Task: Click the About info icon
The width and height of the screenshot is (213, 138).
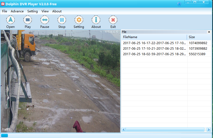Action: pyautogui.click(x=96, y=20)
